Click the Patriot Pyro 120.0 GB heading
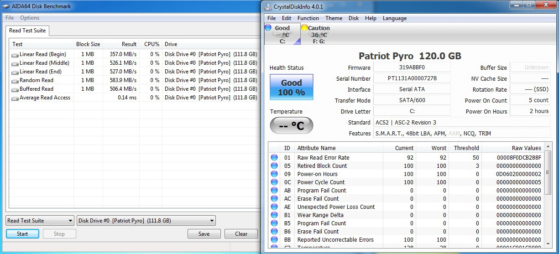Image resolution: width=559 pixels, height=254 pixels. 410,56
